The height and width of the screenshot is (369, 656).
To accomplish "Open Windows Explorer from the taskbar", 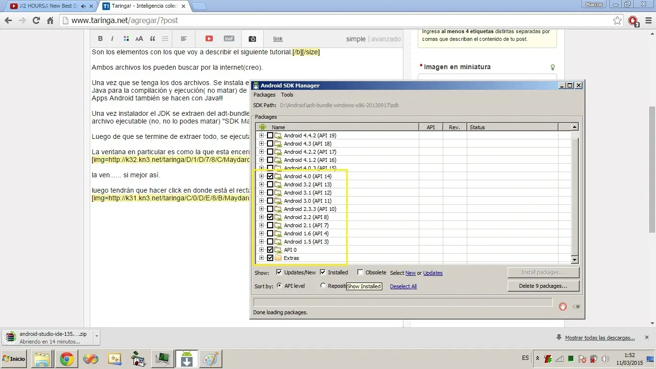I will (42, 359).
